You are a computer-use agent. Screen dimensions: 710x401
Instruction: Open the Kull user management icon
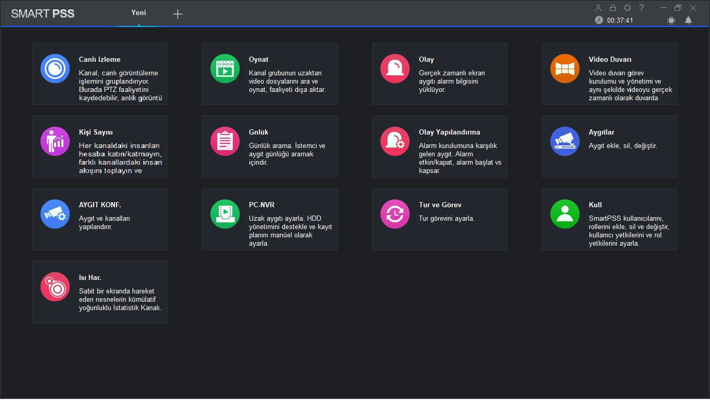[x=565, y=214]
